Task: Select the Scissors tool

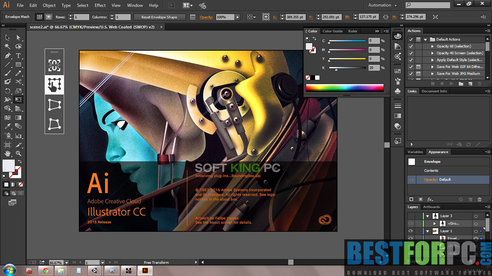Action: (x=18, y=82)
